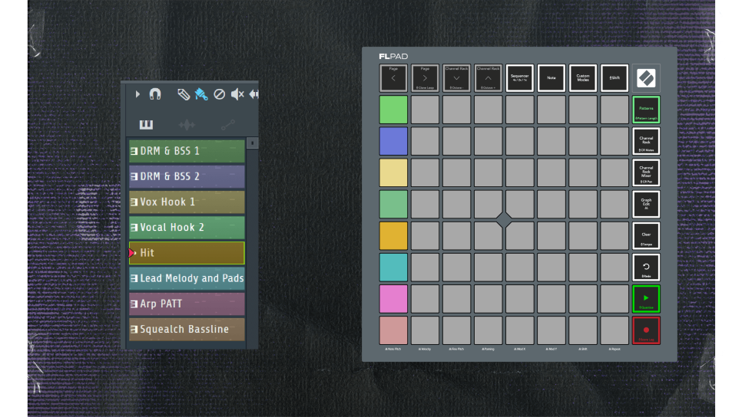This screenshot has width=742, height=417.
Task: Select the Slip tool partially visible icon
Action: pos(254,94)
